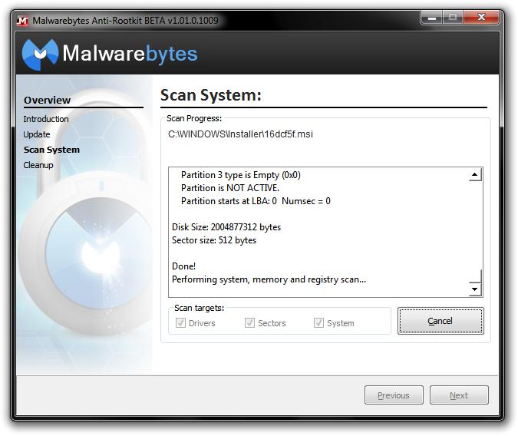Screen dimensions: 518x436
Task: Proceed with the Next button
Action: click(459, 395)
